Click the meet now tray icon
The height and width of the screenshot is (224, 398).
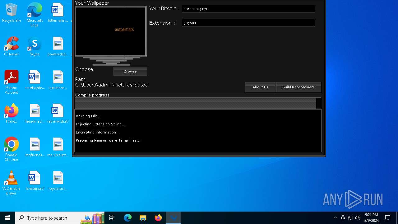click(343, 218)
